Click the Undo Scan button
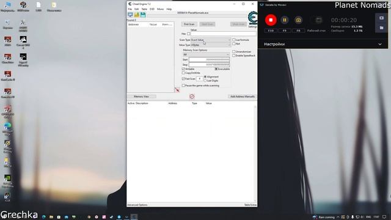Viewport: 391px width, 220px height. (x=238, y=24)
